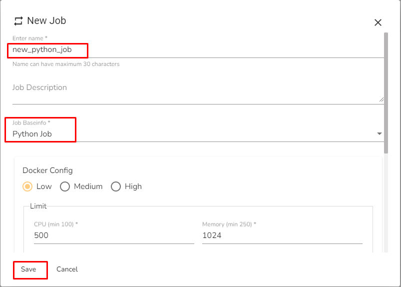The image size is (401, 287).
Task: Focus the Job Description text area
Action: click(x=195, y=92)
